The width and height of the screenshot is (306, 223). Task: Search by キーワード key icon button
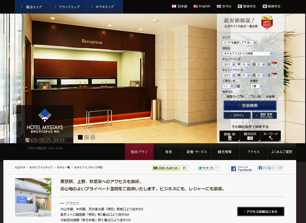point(271,136)
